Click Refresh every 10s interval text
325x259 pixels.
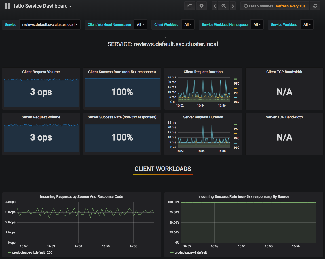(291, 6)
